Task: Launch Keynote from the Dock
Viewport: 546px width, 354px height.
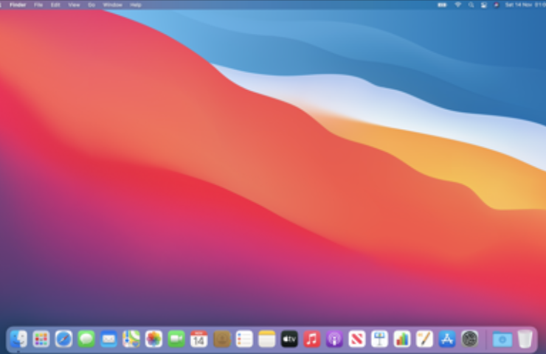Action: (379, 339)
